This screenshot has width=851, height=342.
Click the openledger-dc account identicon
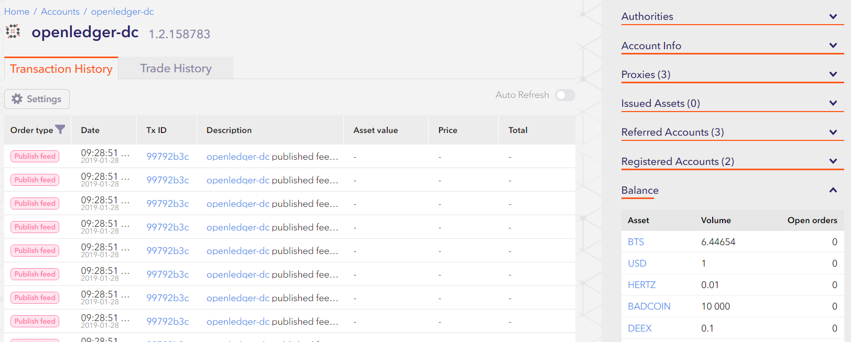(13, 32)
